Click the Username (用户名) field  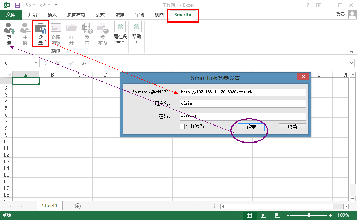tap(243, 104)
